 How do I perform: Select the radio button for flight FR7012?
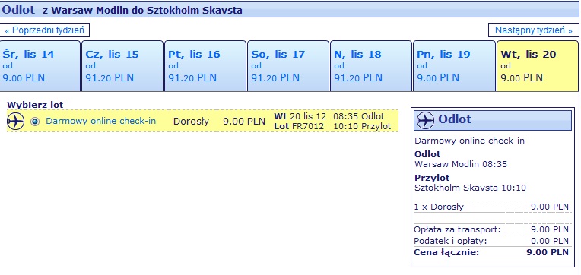click(x=35, y=122)
